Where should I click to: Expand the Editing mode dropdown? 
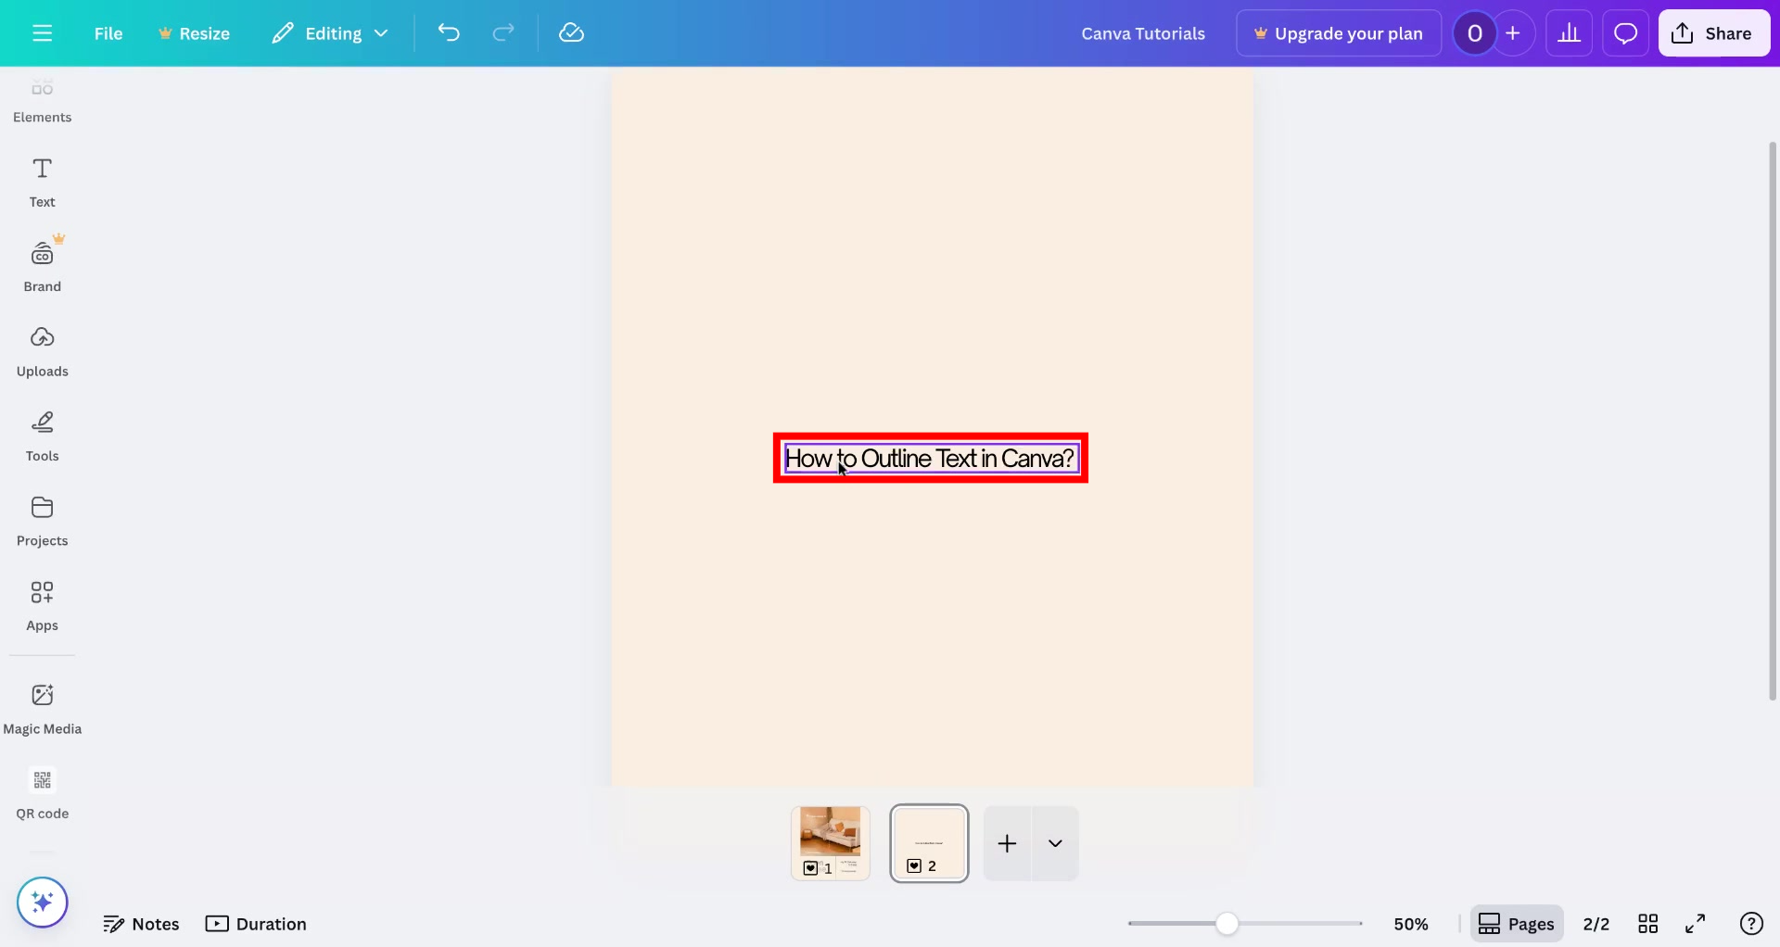(330, 33)
